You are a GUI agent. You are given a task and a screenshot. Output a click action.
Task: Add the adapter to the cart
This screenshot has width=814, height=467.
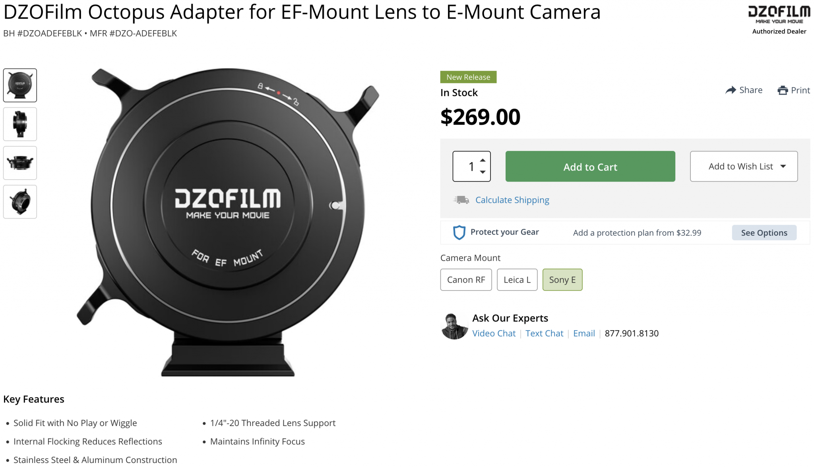[590, 167]
